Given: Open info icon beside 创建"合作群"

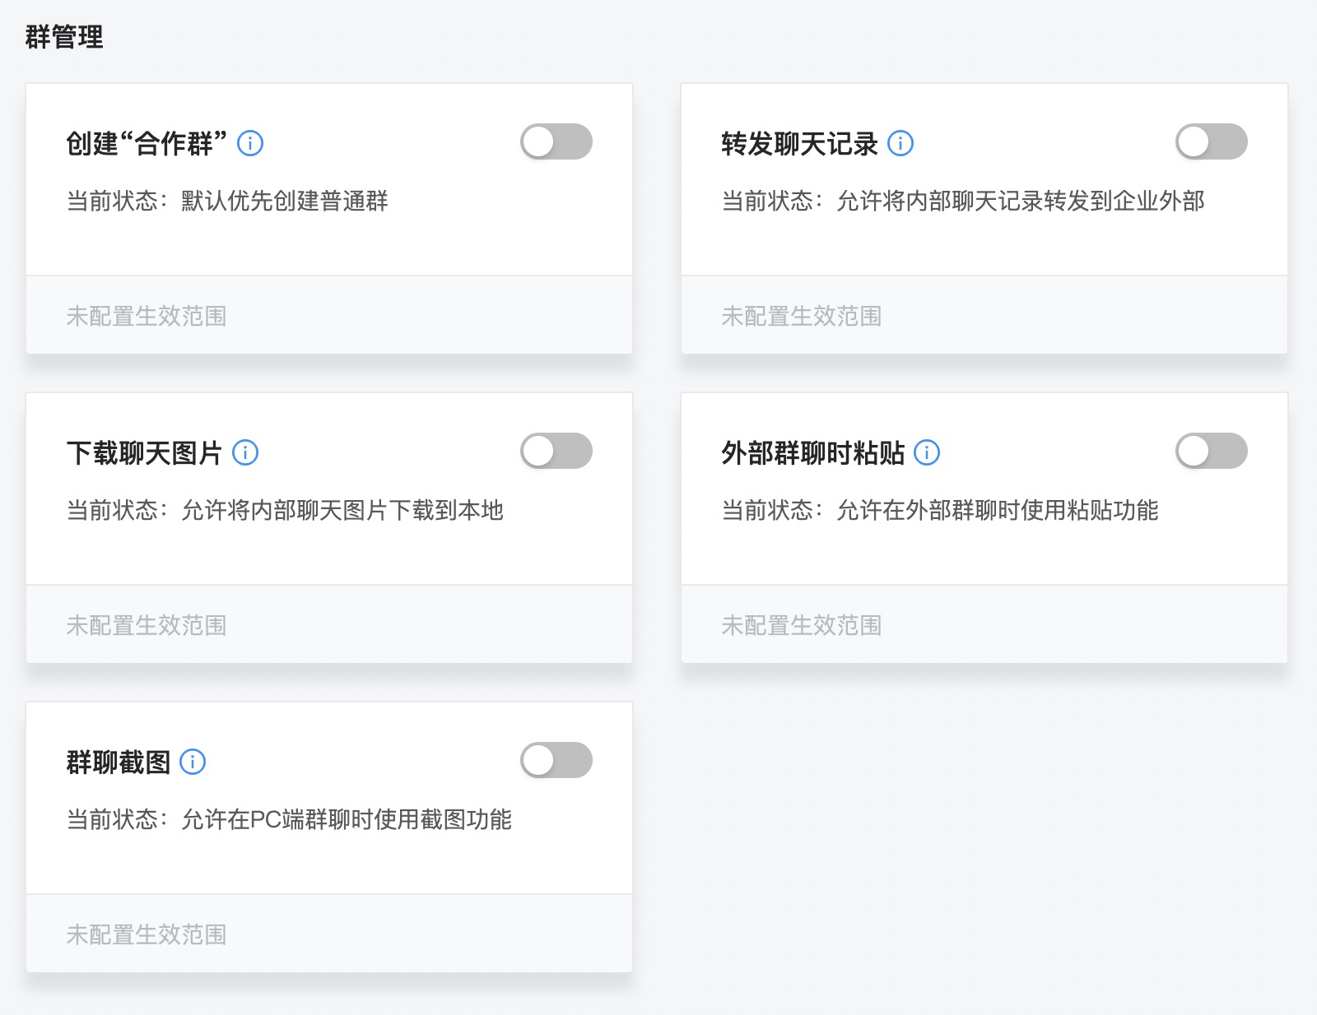Looking at the screenshot, I should point(250,143).
